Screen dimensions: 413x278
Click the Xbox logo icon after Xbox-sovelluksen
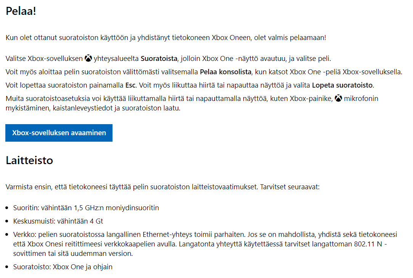coord(88,58)
